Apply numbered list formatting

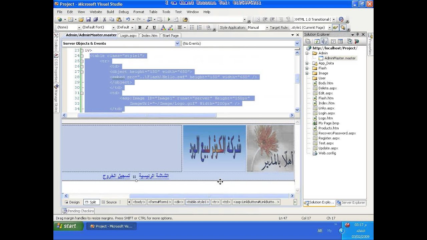199,28
